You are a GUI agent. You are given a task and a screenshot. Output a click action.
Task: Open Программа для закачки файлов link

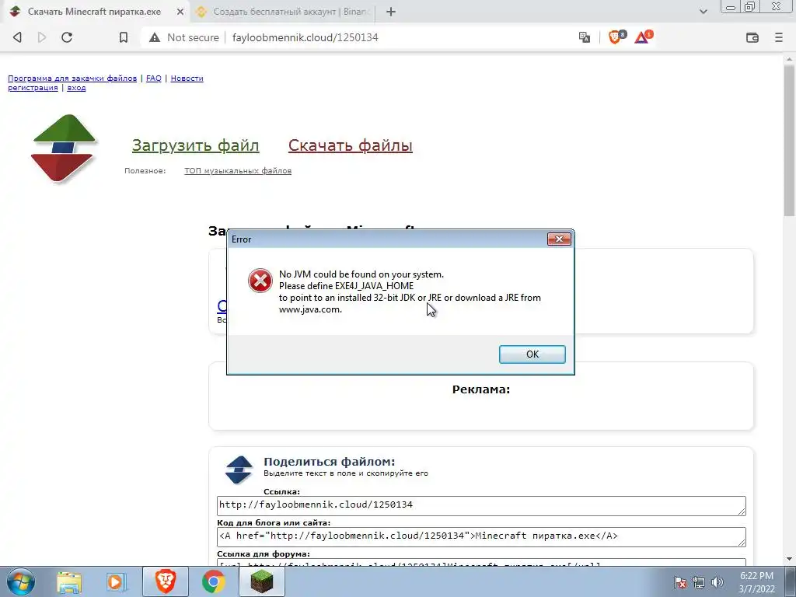(72, 79)
